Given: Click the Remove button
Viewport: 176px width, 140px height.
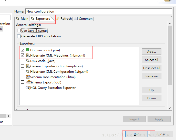Looking at the screenshot, I should [x=151, y=76].
